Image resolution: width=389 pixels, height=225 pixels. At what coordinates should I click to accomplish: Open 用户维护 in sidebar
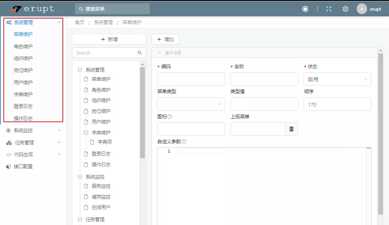pos(23,82)
